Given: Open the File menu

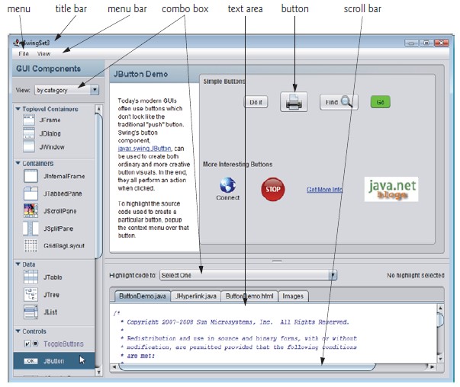Looking at the screenshot, I should tap(24, 54).
